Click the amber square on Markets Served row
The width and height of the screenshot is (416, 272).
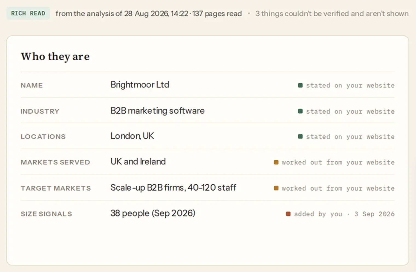pyautogui.click(x=276, y=162)
